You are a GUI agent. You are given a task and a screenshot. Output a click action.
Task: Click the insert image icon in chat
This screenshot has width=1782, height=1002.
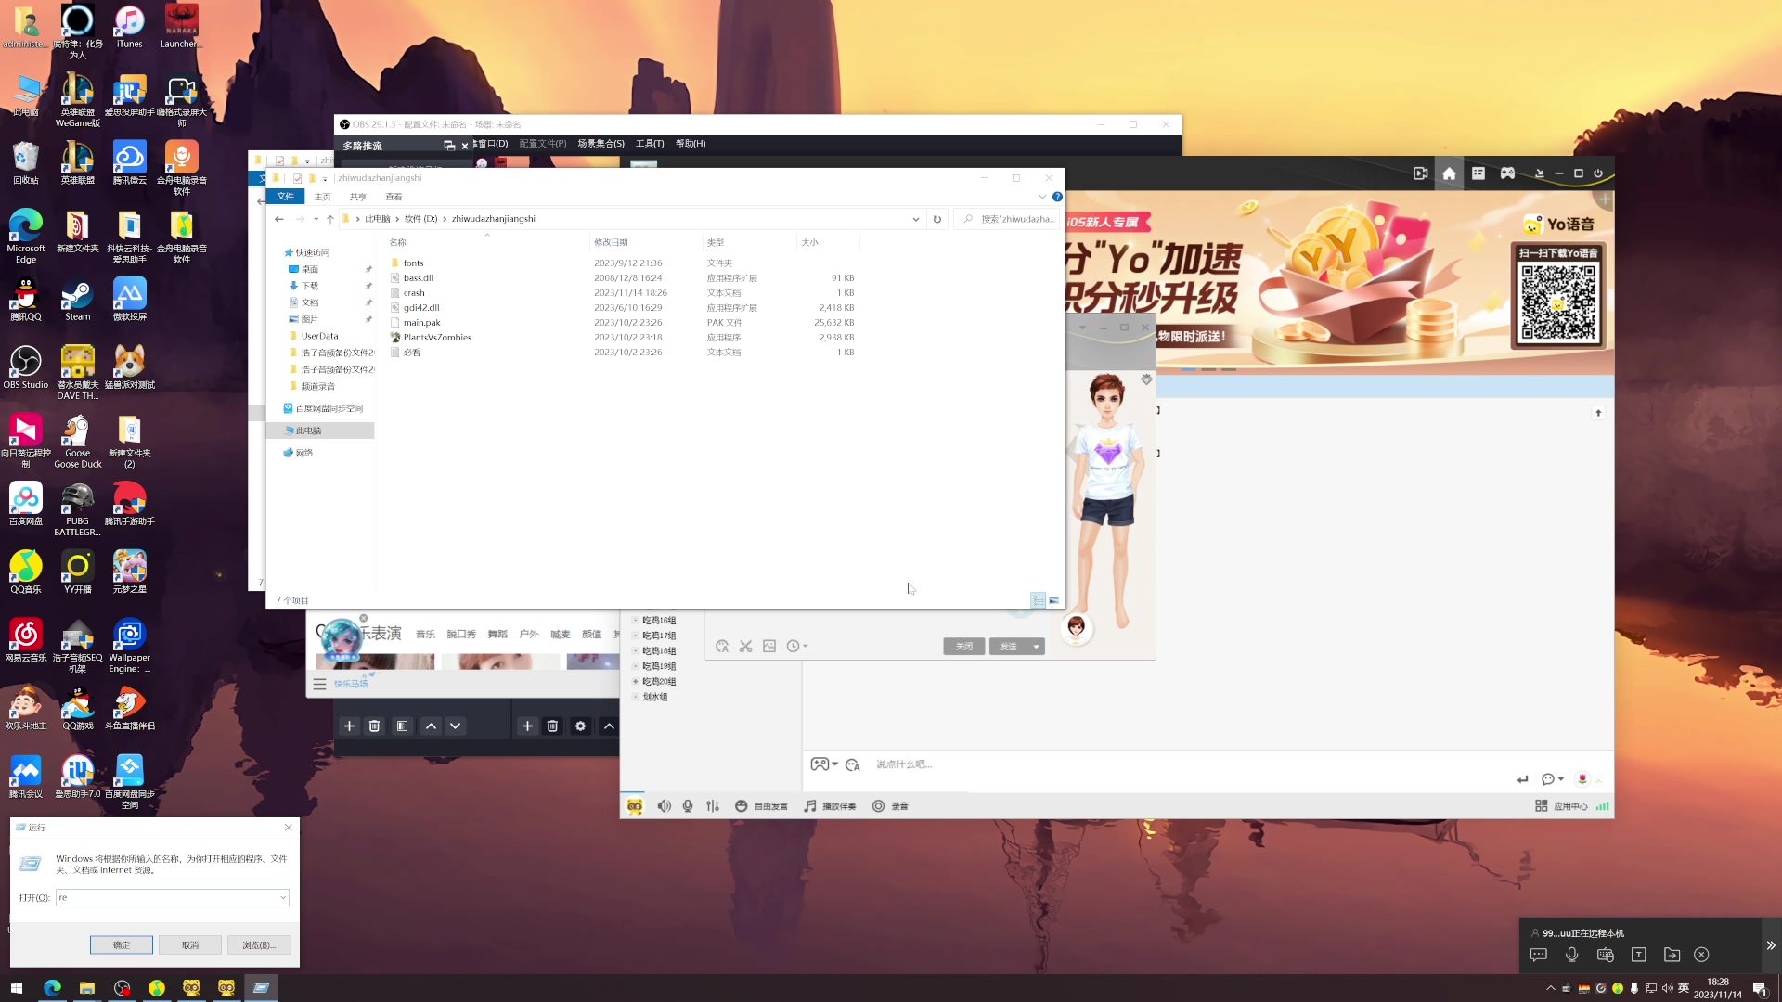[x=769, y=646]
